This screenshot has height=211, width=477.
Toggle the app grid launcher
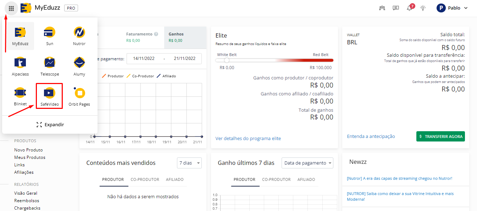pyautogui.click(x=11, y=8)
